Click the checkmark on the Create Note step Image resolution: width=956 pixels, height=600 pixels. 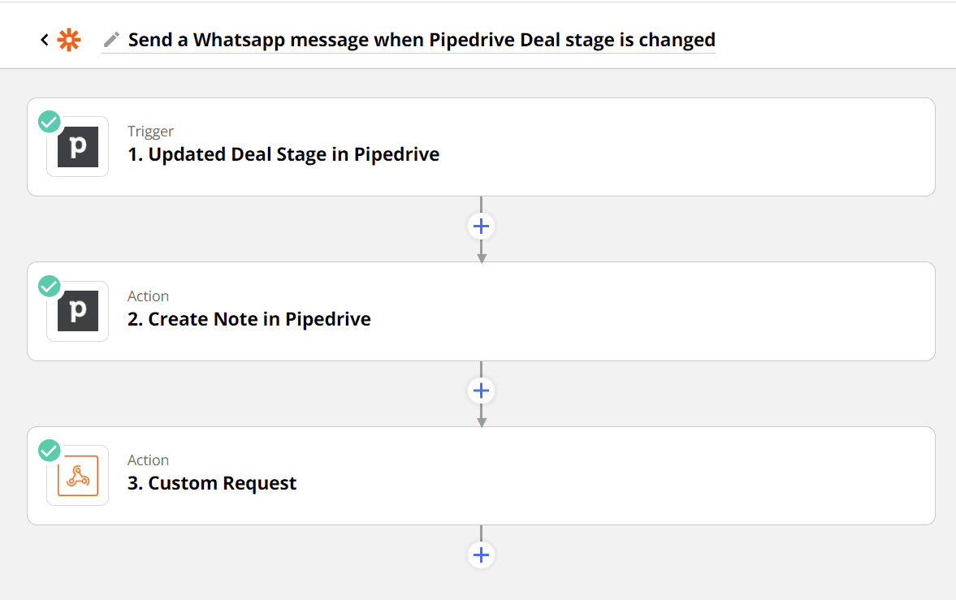[49, 286]
